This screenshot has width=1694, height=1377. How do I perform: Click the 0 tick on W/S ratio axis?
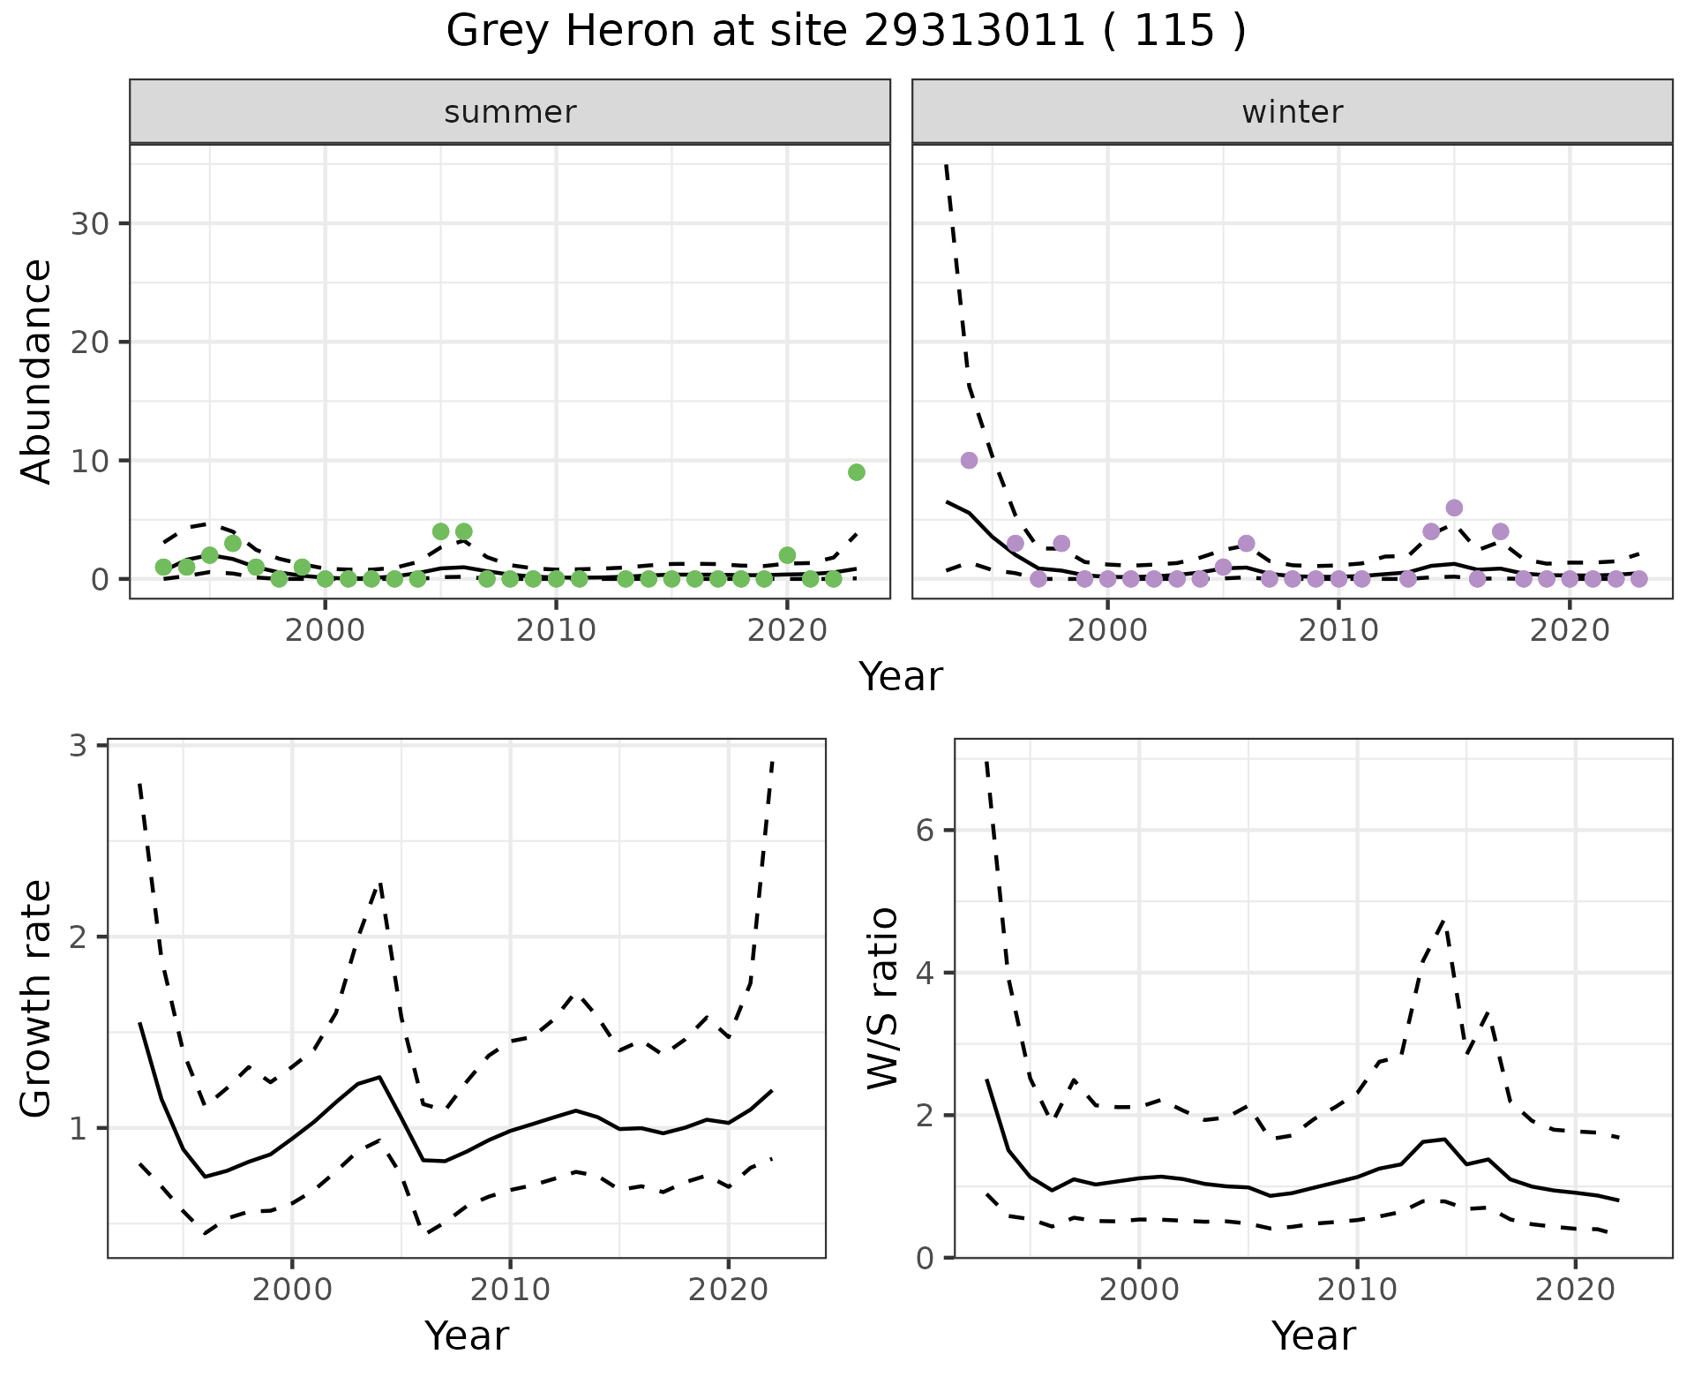(x=926, y=1257)
